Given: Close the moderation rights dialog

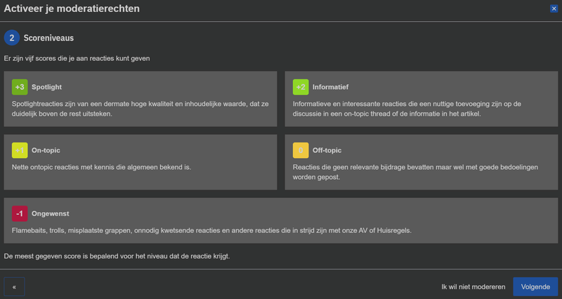Looking at the screenshot, I should [x=554, y=8].
